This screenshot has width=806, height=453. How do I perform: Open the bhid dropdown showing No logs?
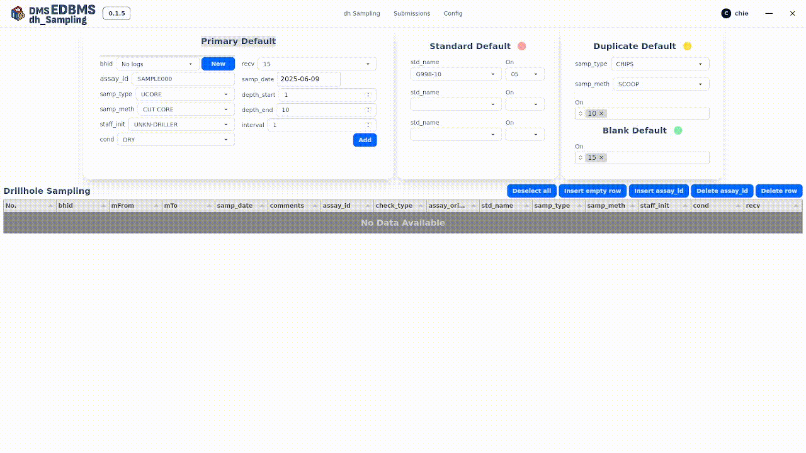click(157, 64)
